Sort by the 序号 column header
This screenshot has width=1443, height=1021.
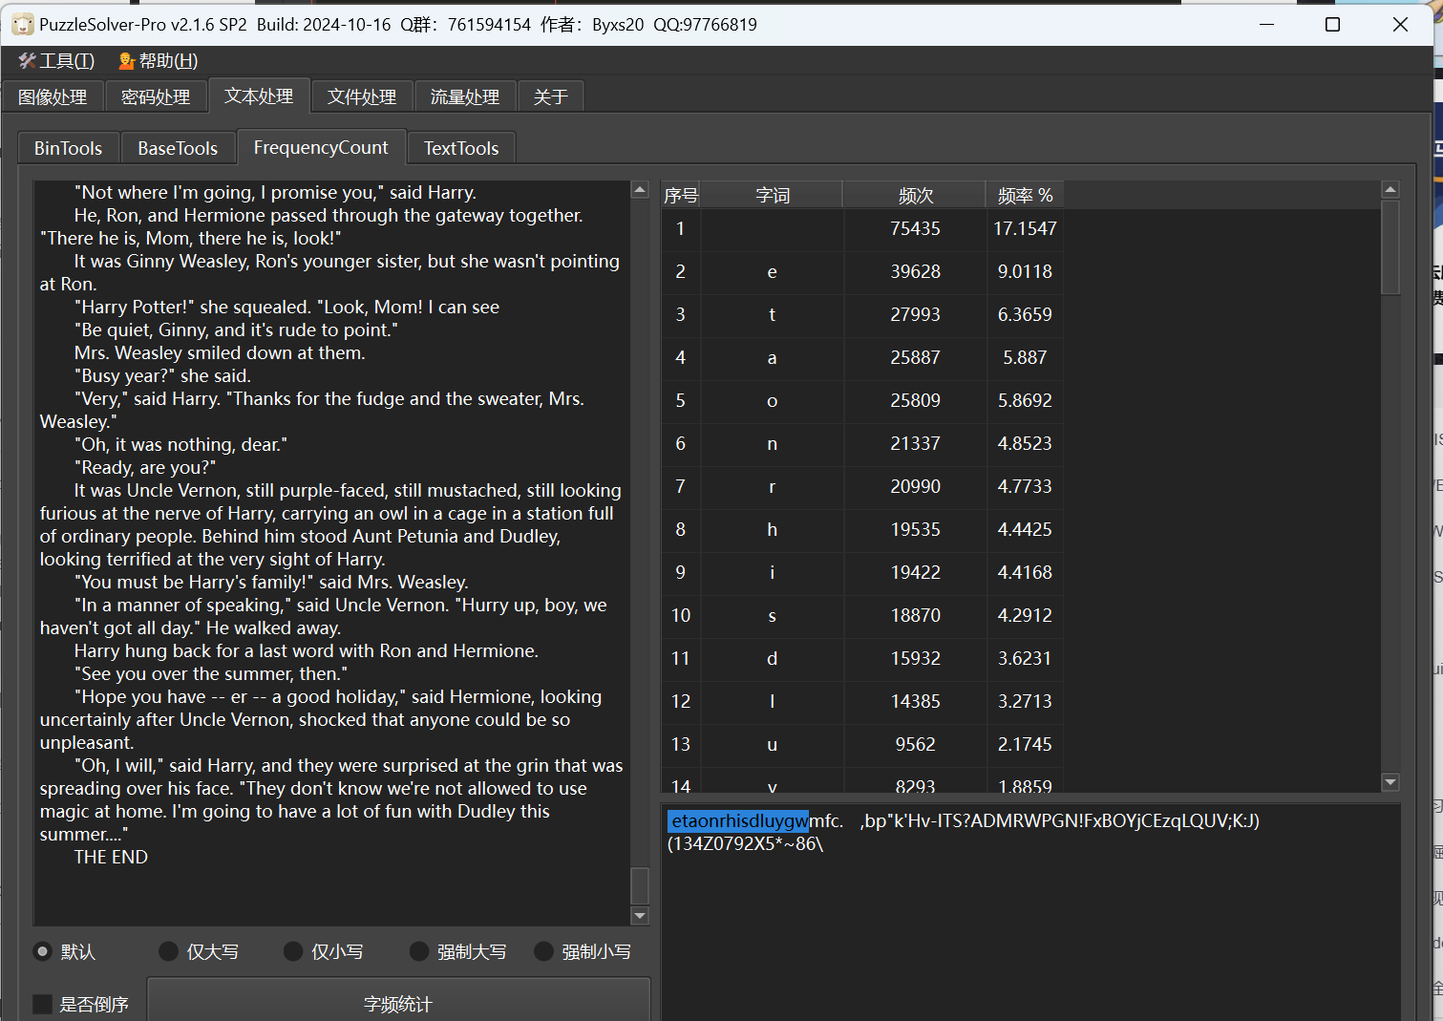(681, 195)
